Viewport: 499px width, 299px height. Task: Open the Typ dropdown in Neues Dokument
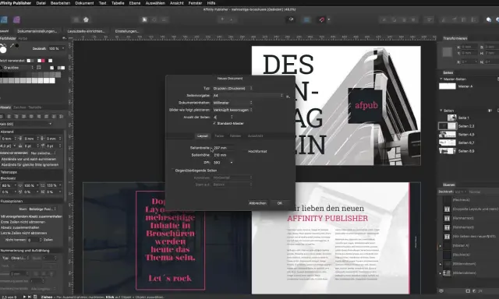pos(232,88)
